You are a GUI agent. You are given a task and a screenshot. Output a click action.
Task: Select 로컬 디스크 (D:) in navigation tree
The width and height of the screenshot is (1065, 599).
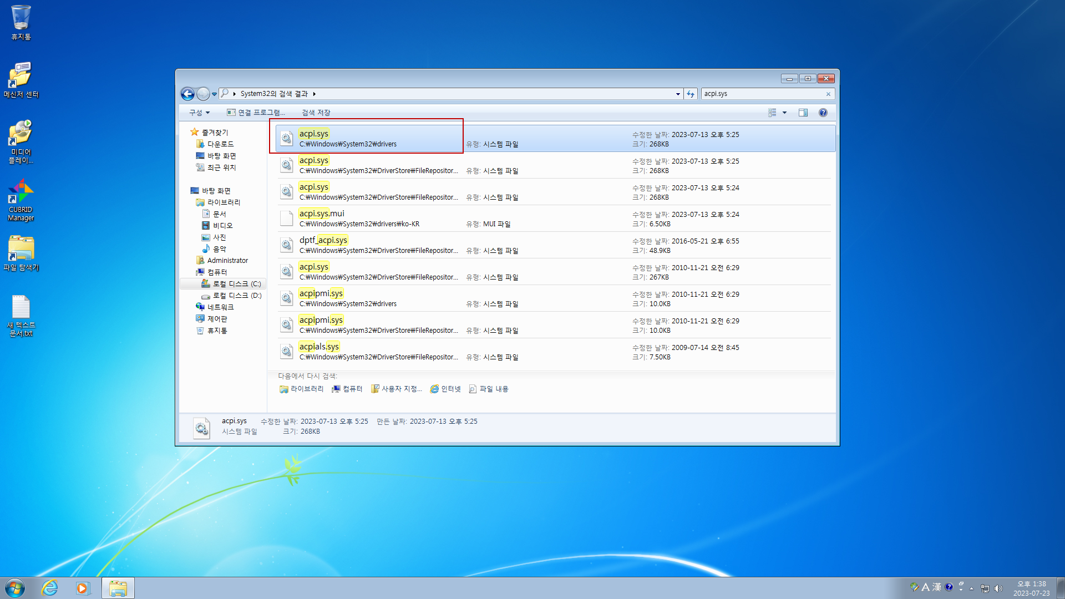(x=237, y=296)
